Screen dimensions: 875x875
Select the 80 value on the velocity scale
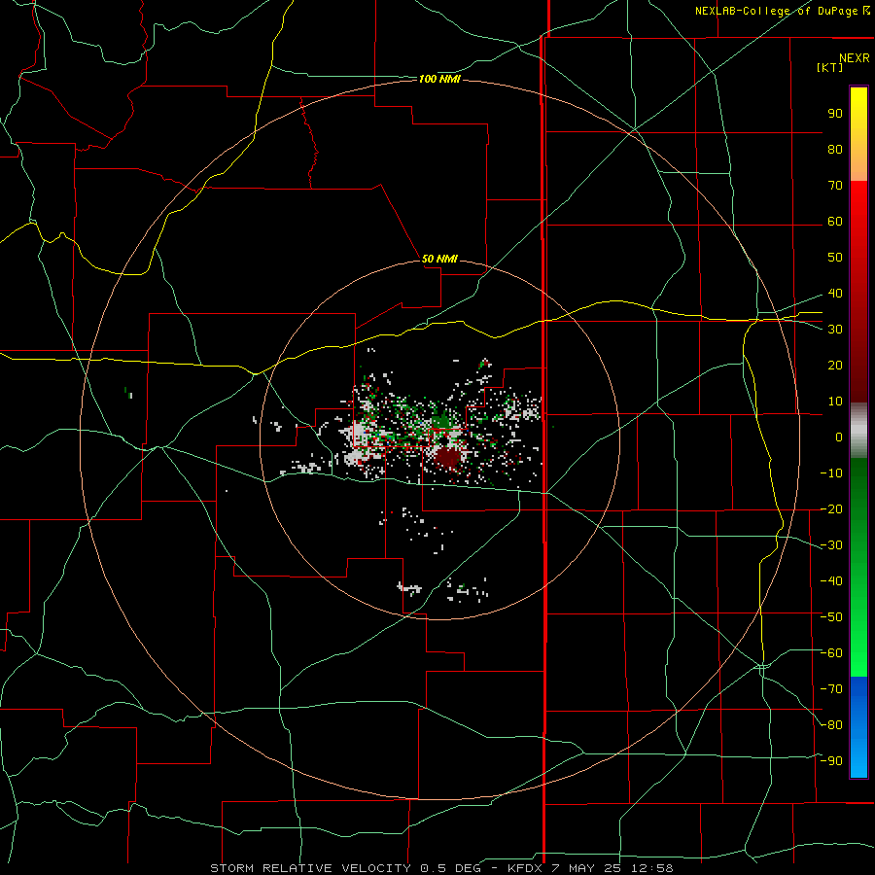point(835,150)
